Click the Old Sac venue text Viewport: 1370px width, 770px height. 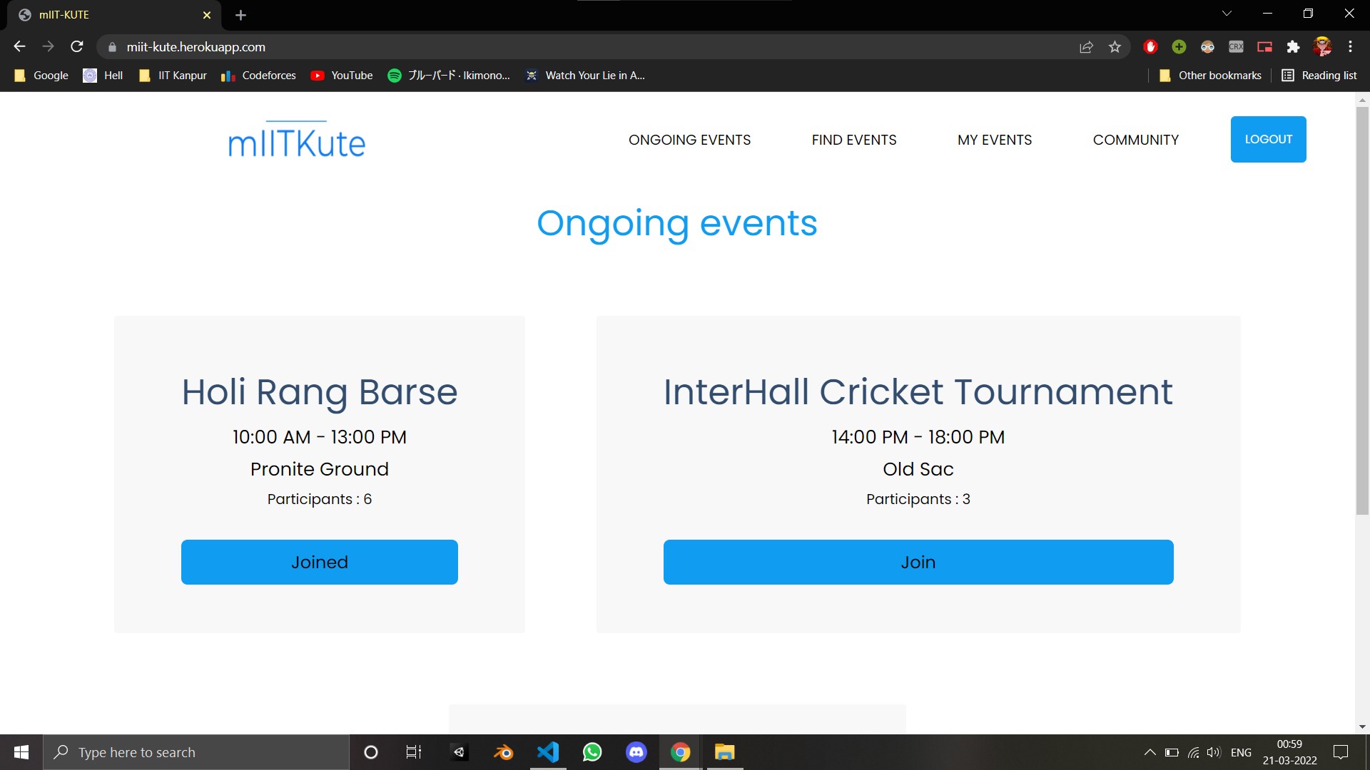point(918,469)
